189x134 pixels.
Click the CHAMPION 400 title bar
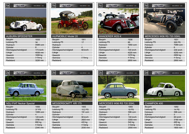click(164, 103)
